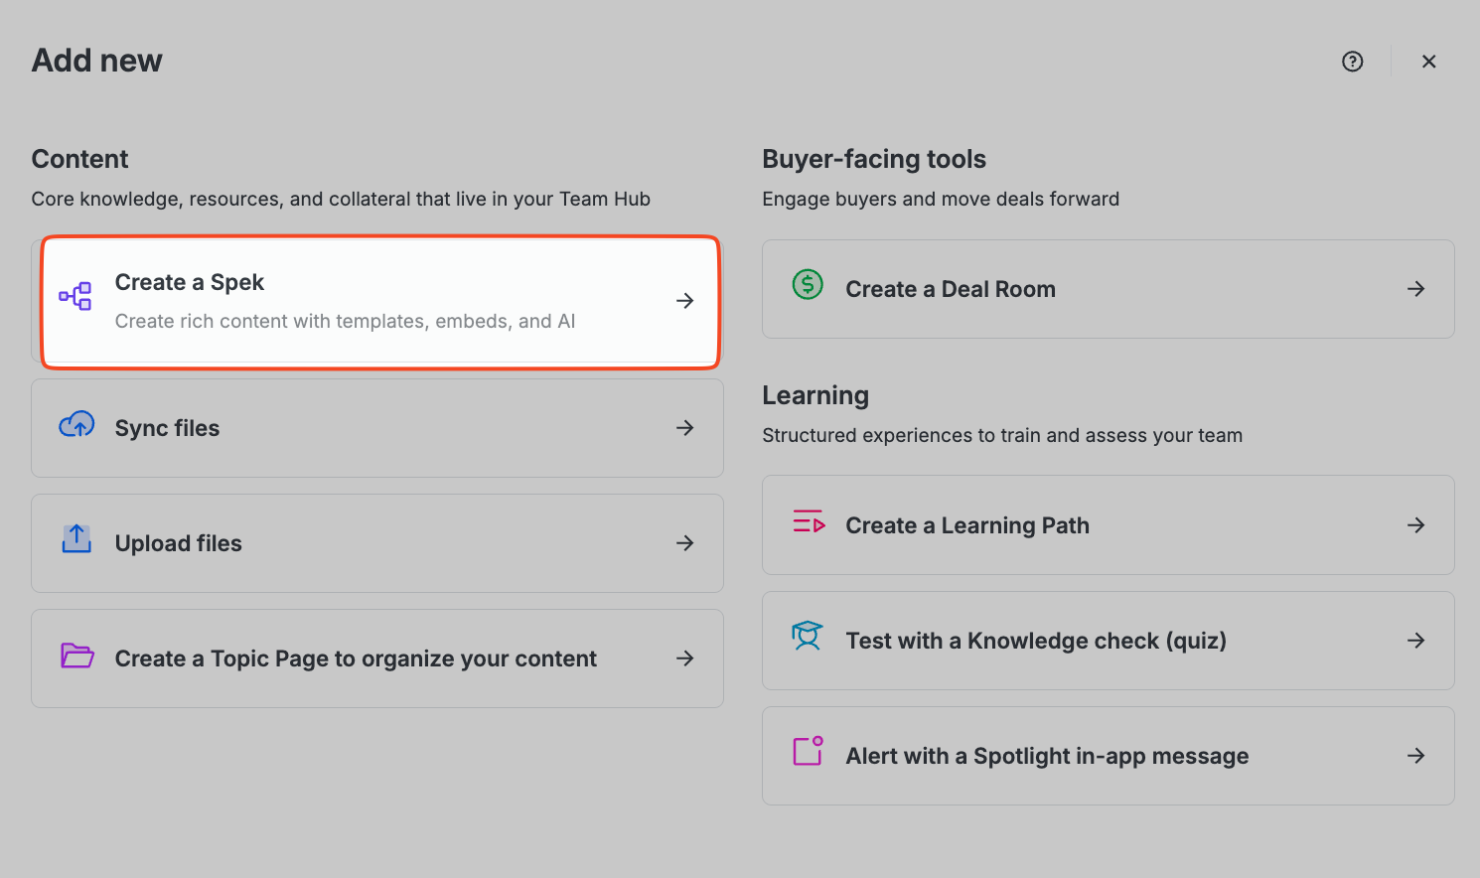Click the Learning Path playlist icon

(809, 521)
